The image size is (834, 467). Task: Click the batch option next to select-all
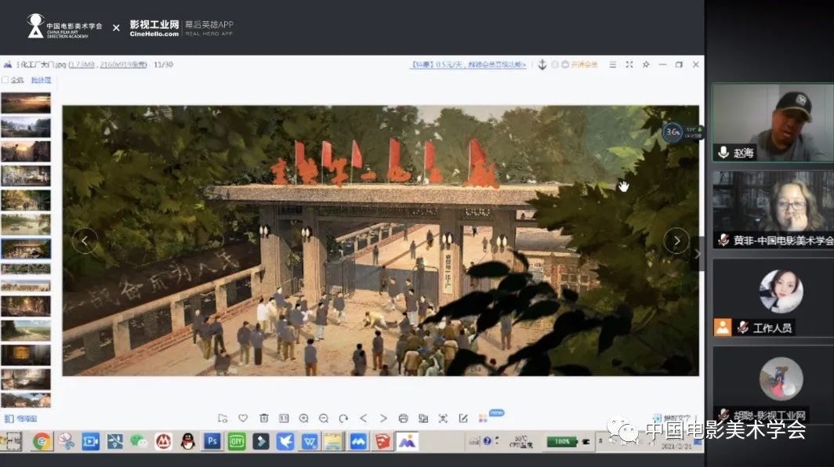41,80
